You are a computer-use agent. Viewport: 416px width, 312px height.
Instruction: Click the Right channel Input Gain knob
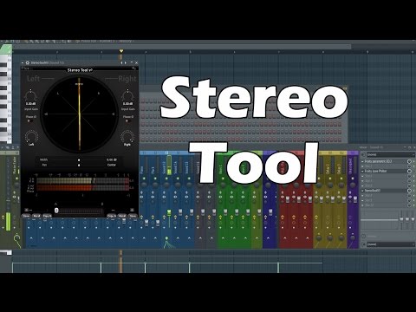tap(127, 95)
